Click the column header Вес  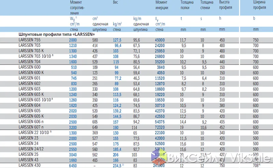pyautogui.click(x=115, y=2)
